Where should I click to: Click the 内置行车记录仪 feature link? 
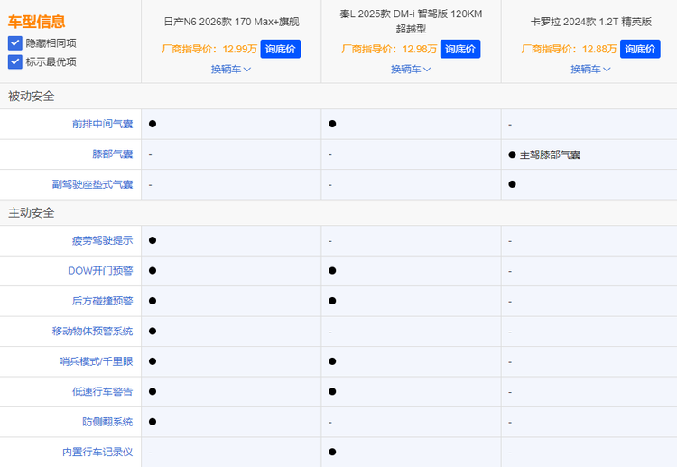(x=97, y=452)
